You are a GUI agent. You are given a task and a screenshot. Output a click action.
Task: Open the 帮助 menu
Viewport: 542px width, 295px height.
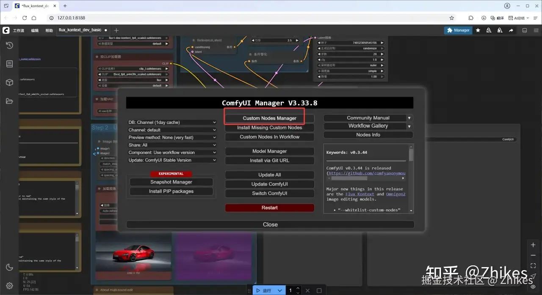(x=49, y=30)
